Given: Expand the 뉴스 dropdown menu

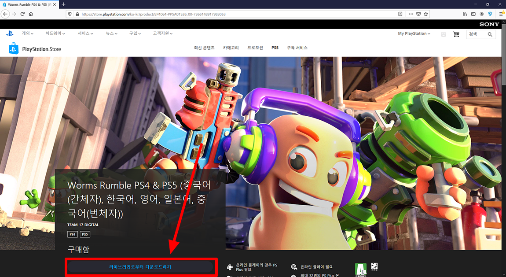Looking at the screenshot, I should point(111,33).
